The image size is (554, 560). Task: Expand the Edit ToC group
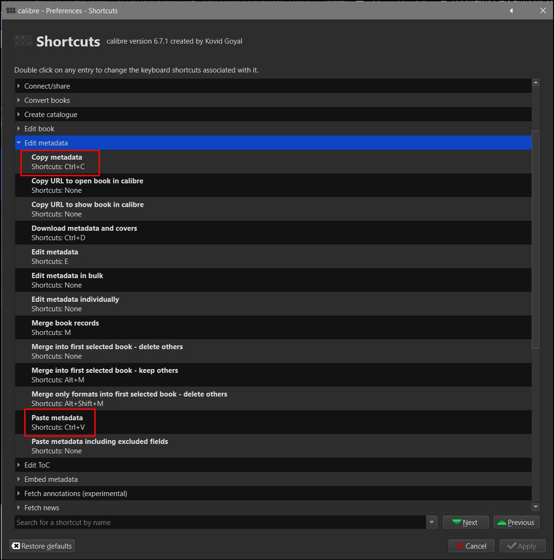[19, 465]
